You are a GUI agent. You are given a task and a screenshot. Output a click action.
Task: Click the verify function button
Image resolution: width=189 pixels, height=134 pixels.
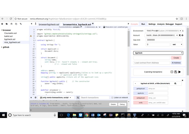coord(141,103)
